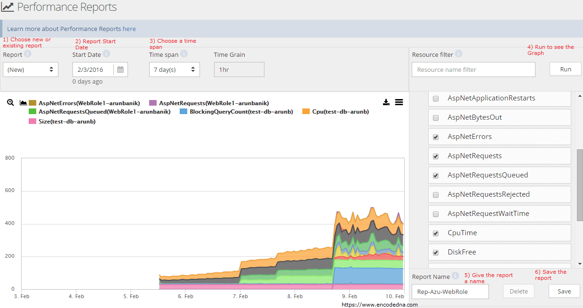Click the Resource name filter input

[473, 69]
